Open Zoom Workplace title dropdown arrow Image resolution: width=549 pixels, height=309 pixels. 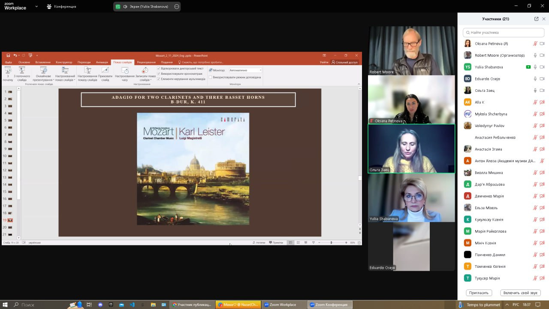pyautogui.click(x=36, y=6)
